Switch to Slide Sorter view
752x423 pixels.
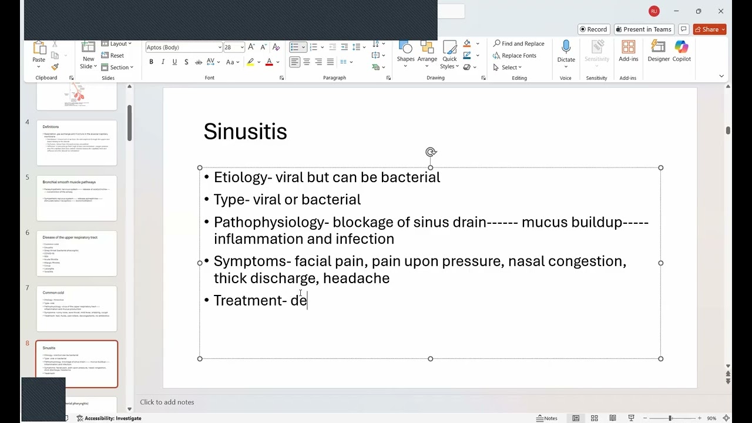[595, 418]
